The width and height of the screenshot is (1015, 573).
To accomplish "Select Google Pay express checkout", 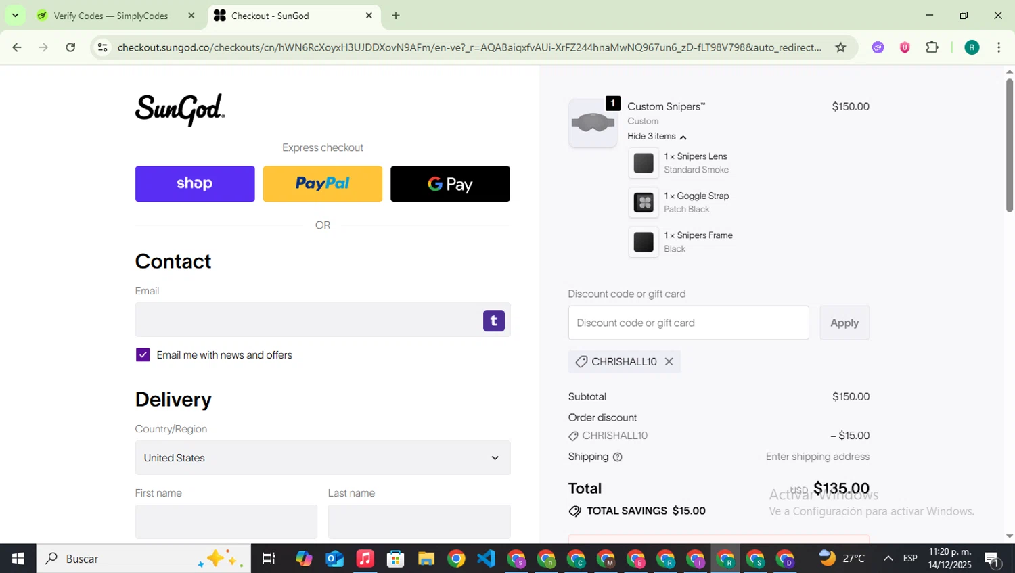I will click(x=450, y=184).
